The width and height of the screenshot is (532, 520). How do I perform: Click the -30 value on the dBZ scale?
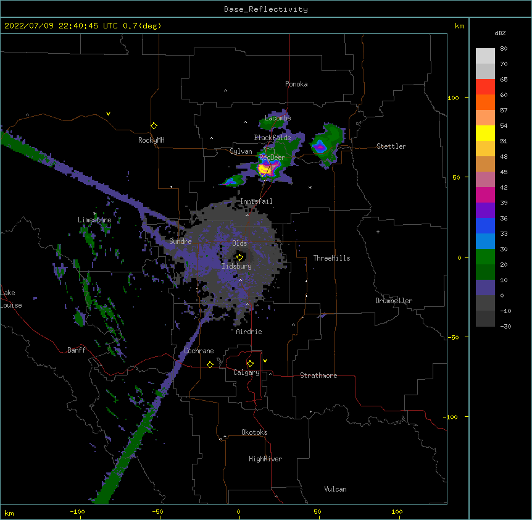pos(505,327)
